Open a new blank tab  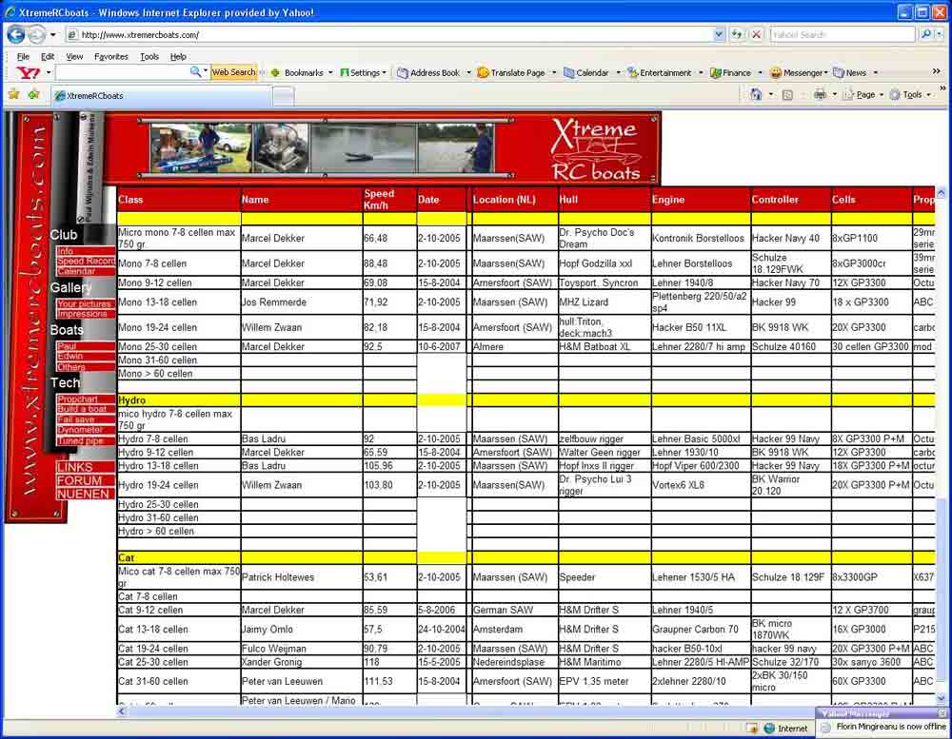[283, 95]
